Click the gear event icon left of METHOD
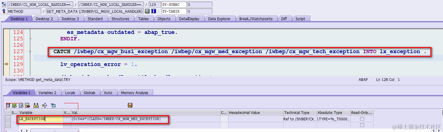 point(4,11)
